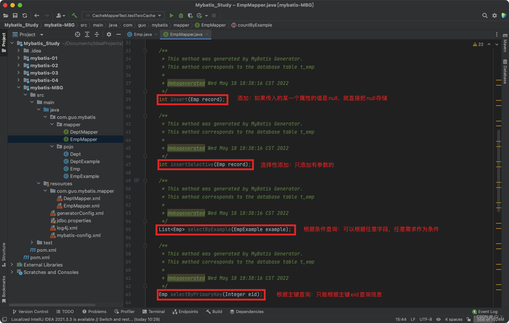Click the Save All toolbar icon
The image size is (509, 323).
tap(15, 16)
